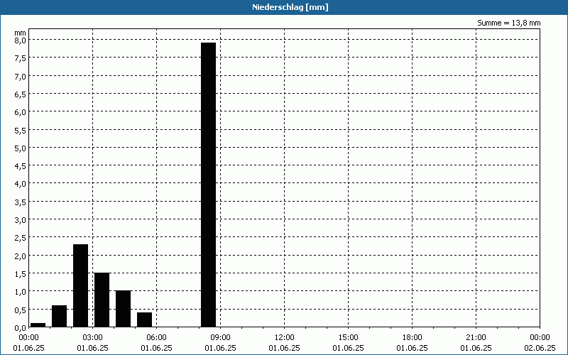Click the '5,0' y-axis label

coord(20,148)
